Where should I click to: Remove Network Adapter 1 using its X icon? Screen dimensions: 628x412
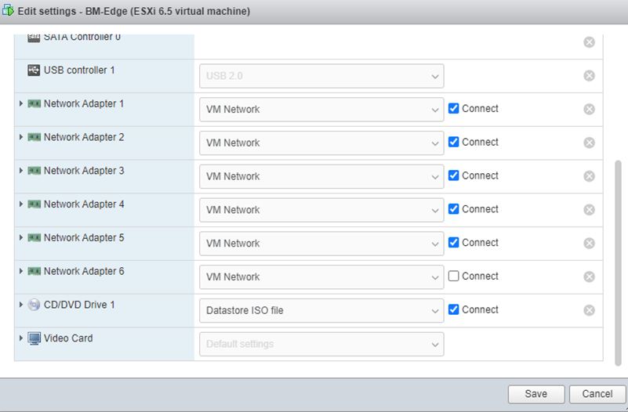[x=590, y=110]
